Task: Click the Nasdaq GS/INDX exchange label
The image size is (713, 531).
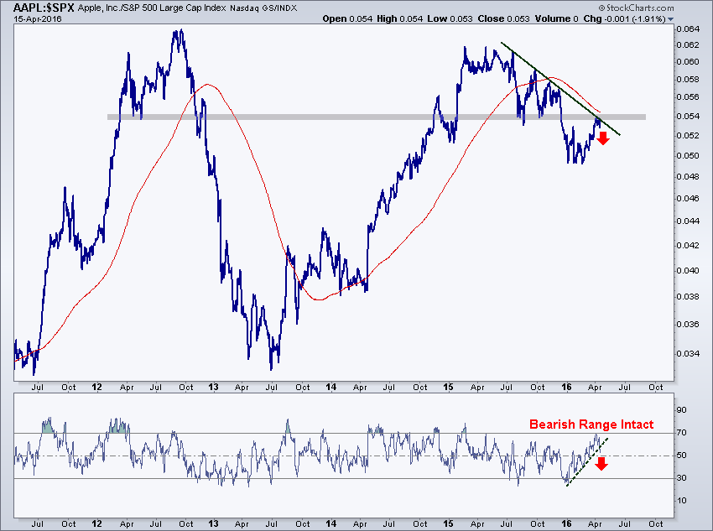Action: [x=263, y=8]
